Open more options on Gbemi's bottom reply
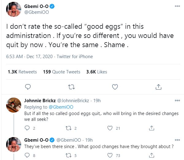184x160 pixels. pyautogui.click(x=177, y=140)
